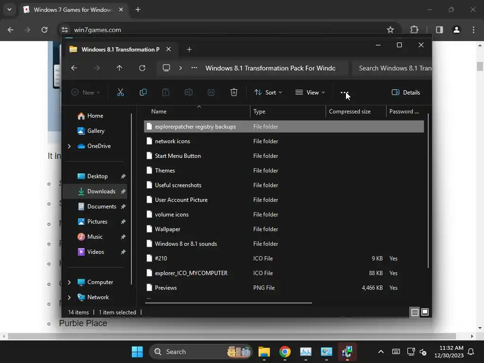Click the Rename icon in Explorer toolbar
Screen dimensions: 484x363
[188, 92]
